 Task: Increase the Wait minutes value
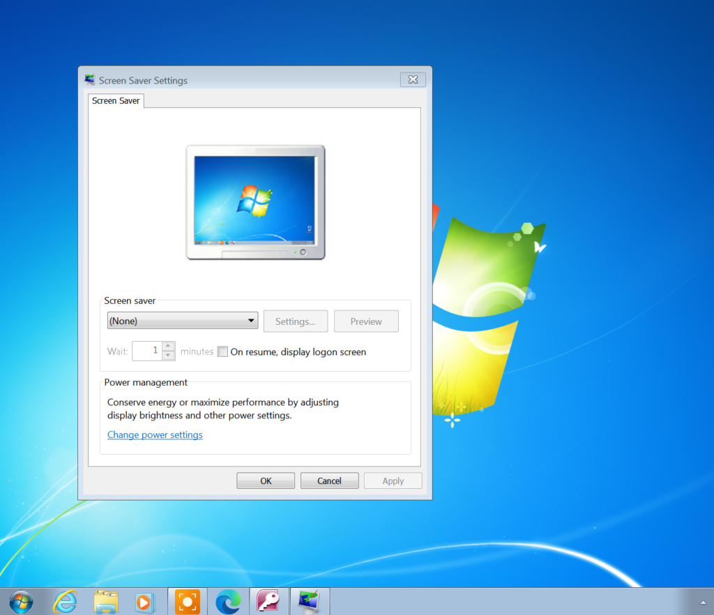[x=168, y=347]
